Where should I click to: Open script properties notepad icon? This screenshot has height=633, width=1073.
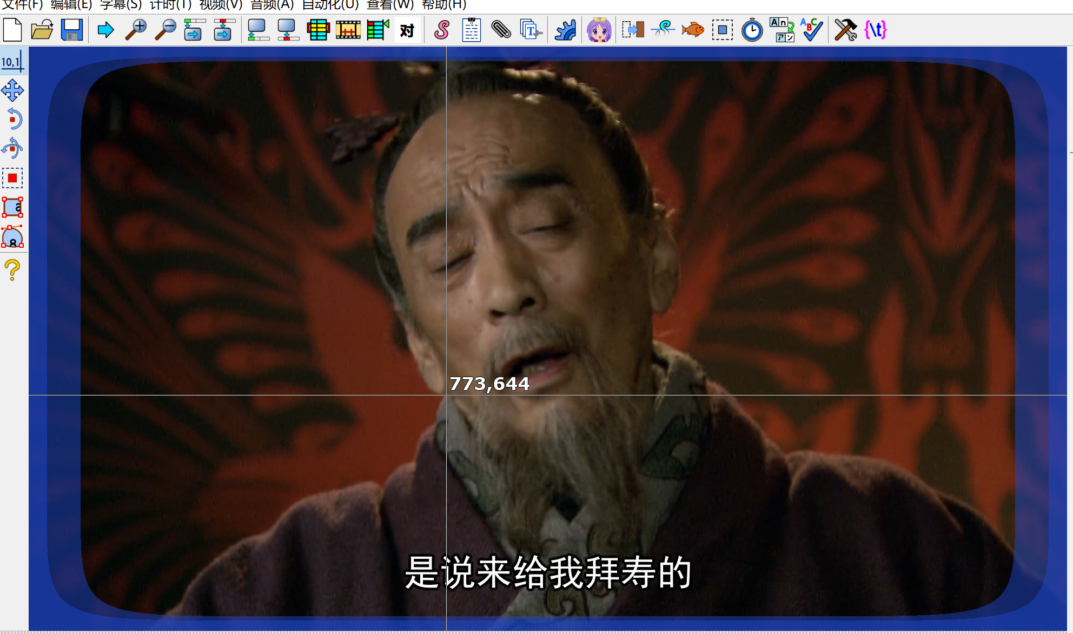472,30
